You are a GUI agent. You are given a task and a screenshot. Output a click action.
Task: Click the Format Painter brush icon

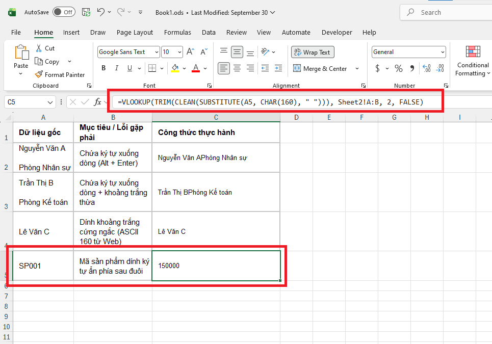[39, 74]
